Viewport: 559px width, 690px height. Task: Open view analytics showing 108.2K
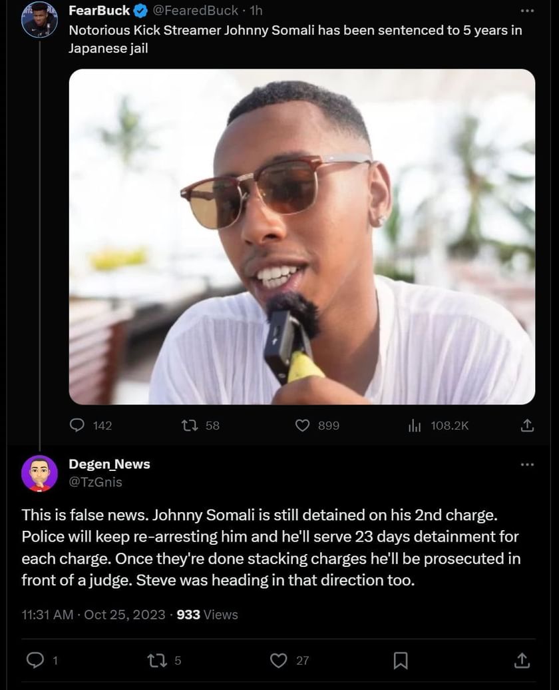pyautogui.click(x=415, y=425)
